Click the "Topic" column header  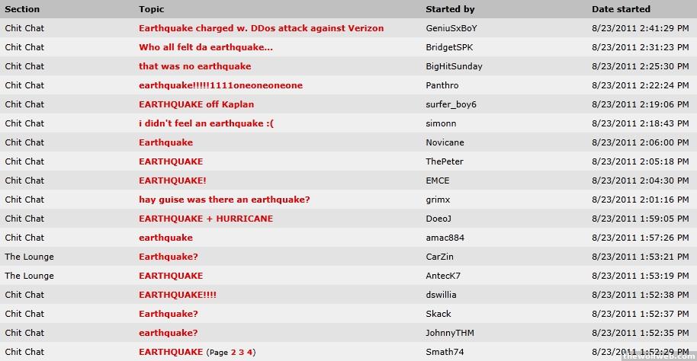point(151,9)
